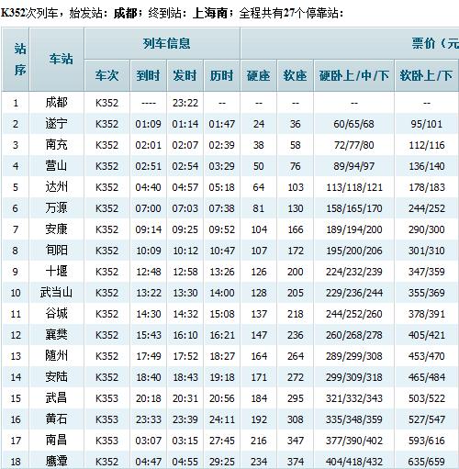Click soft sleeper price 290/300 for 安康
Viewport: 459px width, 469px height.
[x=427, y=229]
